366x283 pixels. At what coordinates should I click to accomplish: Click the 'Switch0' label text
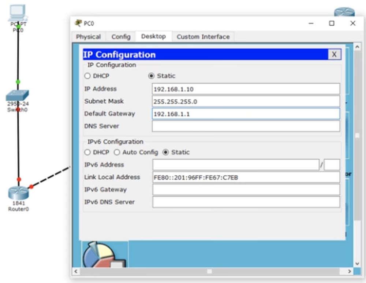17,110
